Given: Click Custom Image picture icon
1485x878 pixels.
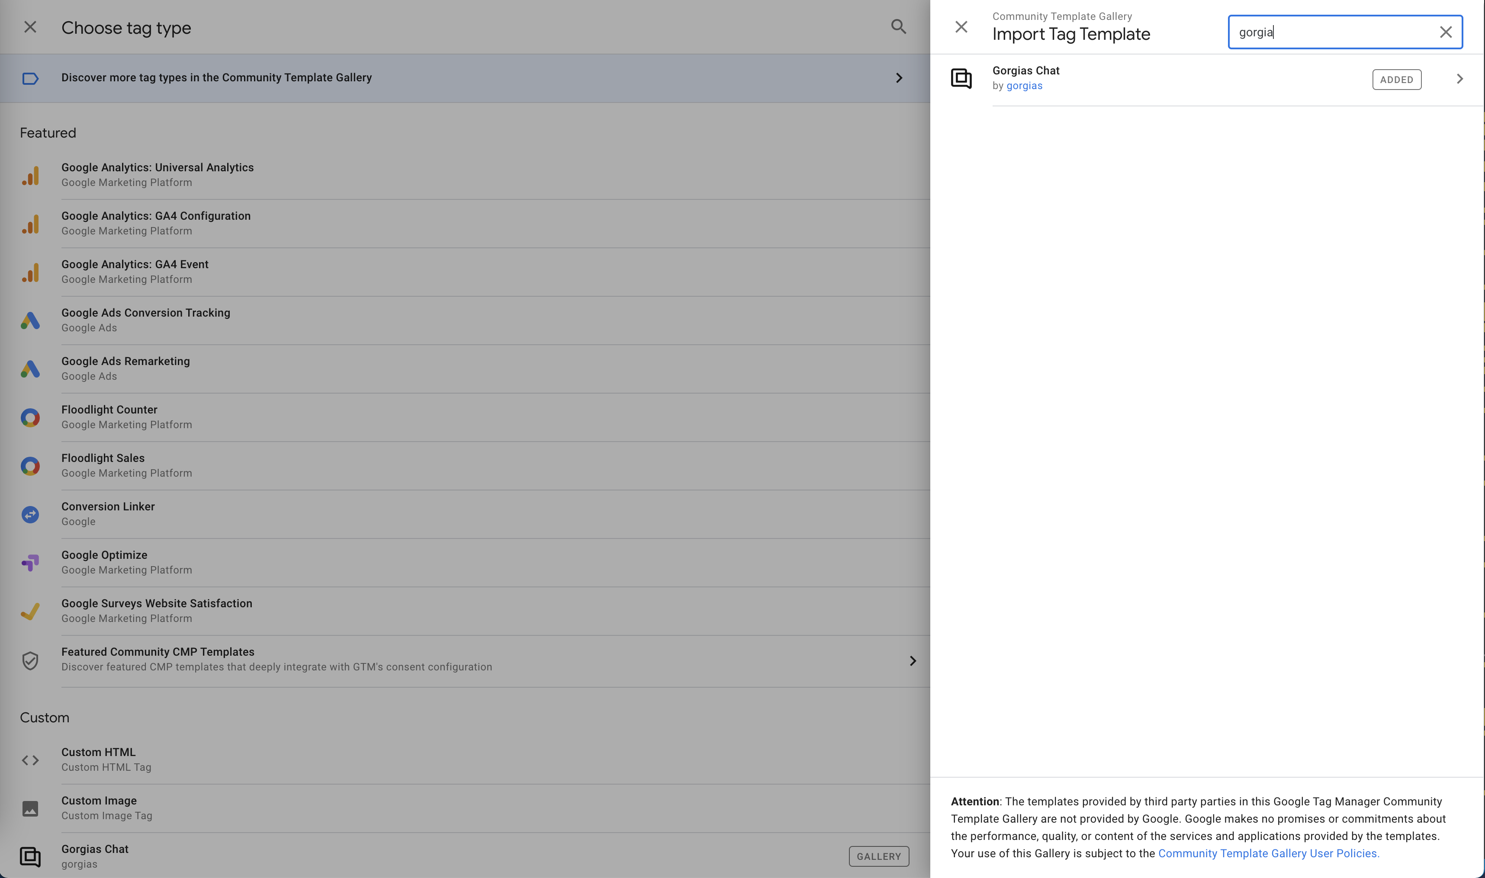Looking at the screenshot, I should click(30, 809).
